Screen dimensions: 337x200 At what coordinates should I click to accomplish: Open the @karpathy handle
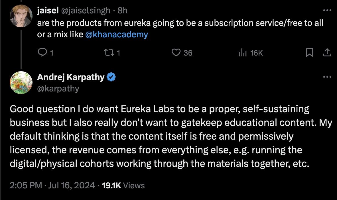point(58,88)
